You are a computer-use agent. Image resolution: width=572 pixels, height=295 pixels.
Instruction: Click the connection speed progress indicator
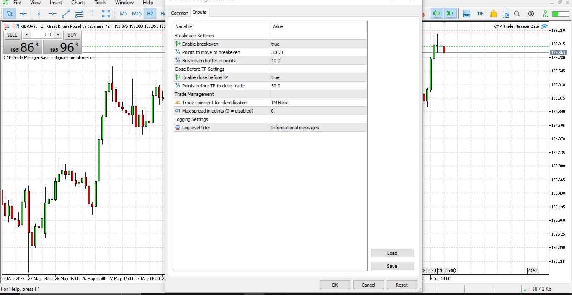pos(561,14)
